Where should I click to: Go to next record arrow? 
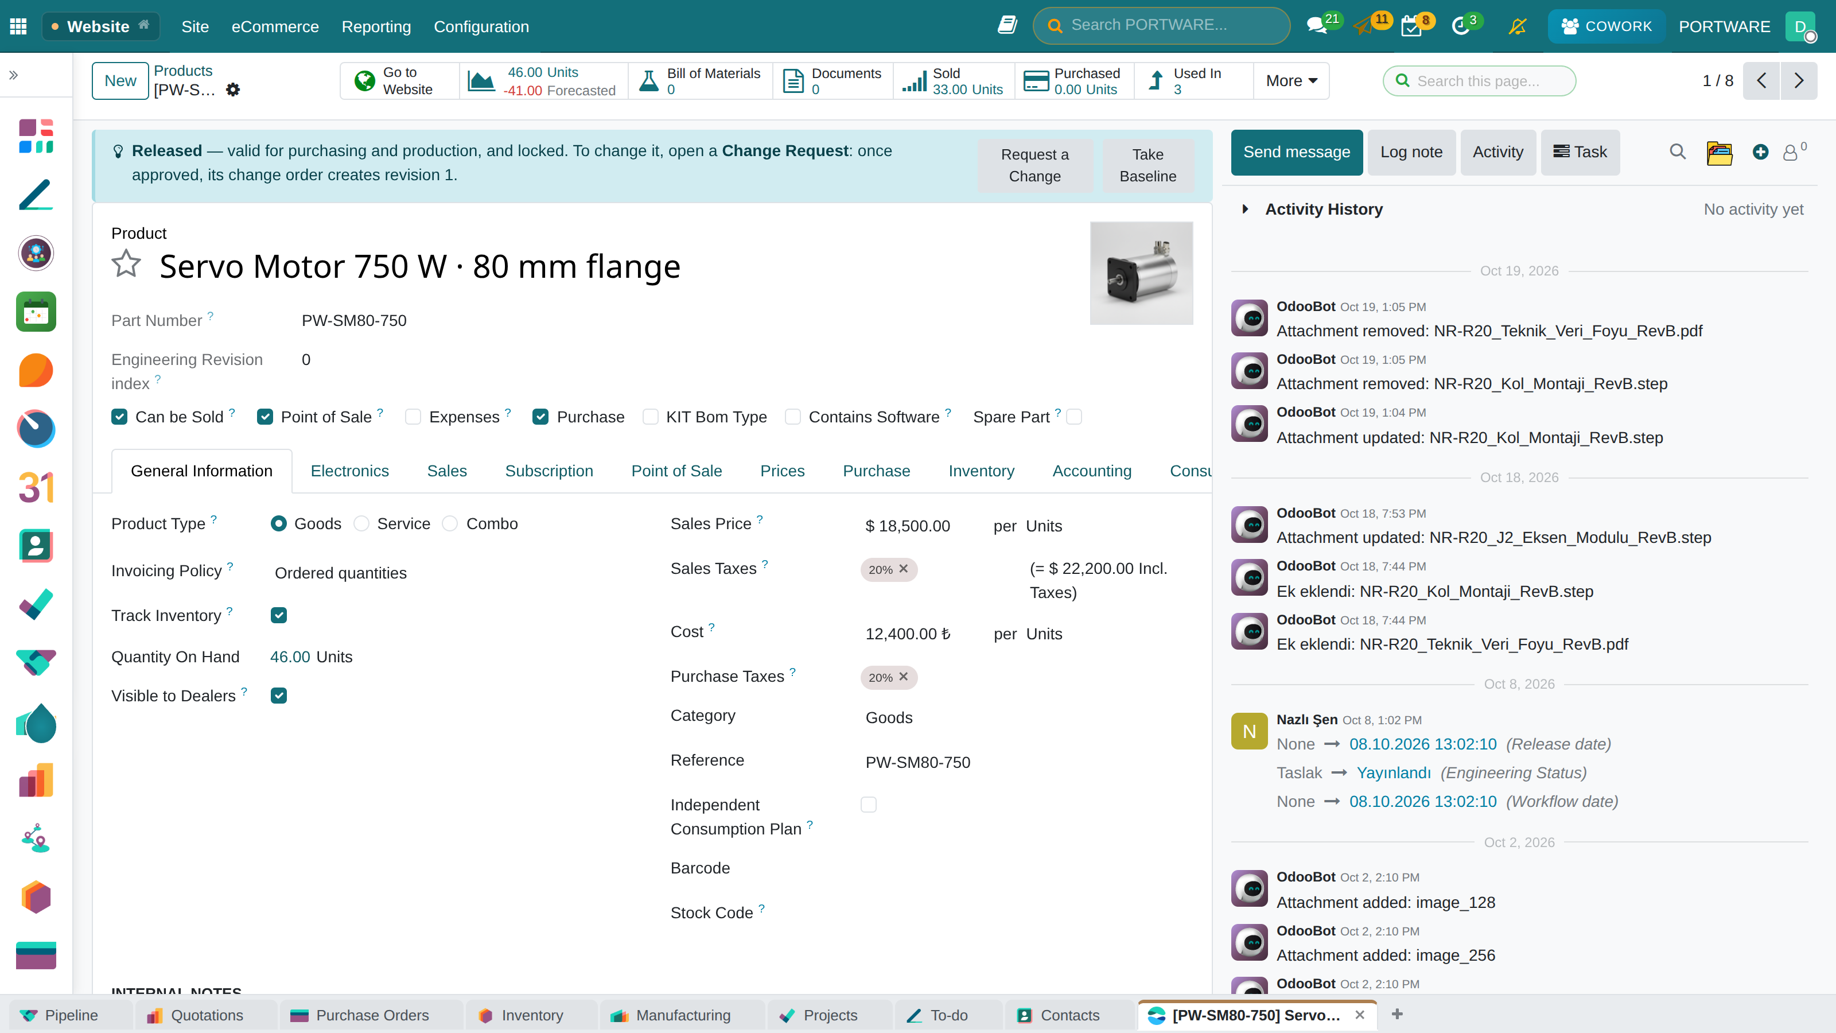[x=1799, y=80]
